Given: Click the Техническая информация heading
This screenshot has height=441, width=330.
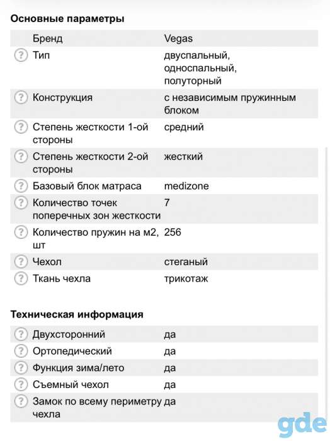Looking at the screenshot, I should [77, 314].
